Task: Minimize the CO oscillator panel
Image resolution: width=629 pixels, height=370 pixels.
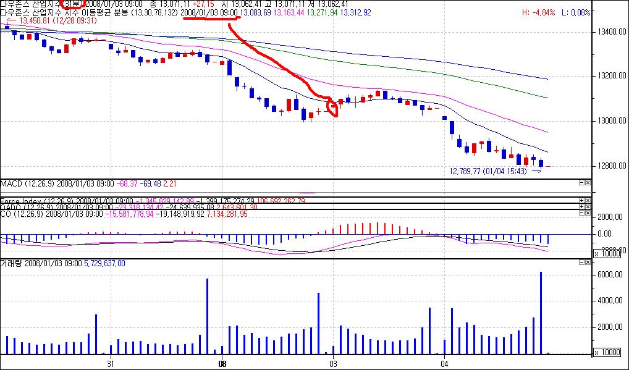Action: tap(581, 213)
